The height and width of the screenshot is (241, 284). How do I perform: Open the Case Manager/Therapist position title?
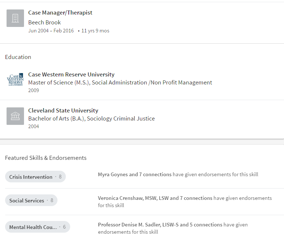point(60,13)
